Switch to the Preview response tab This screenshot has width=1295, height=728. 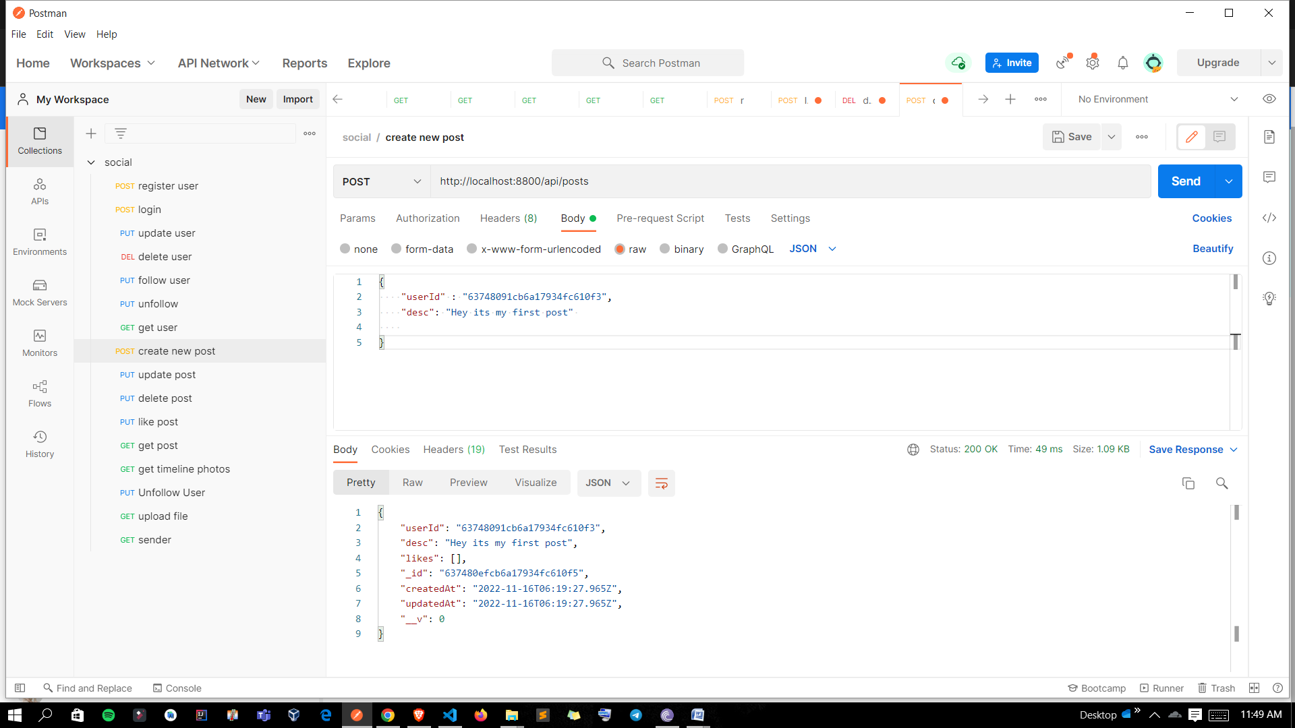(468, 482)
